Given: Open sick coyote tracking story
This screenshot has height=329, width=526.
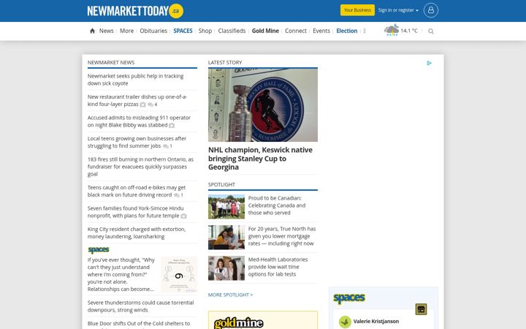Looking at the screenshot, I should [x=136, y=80].
